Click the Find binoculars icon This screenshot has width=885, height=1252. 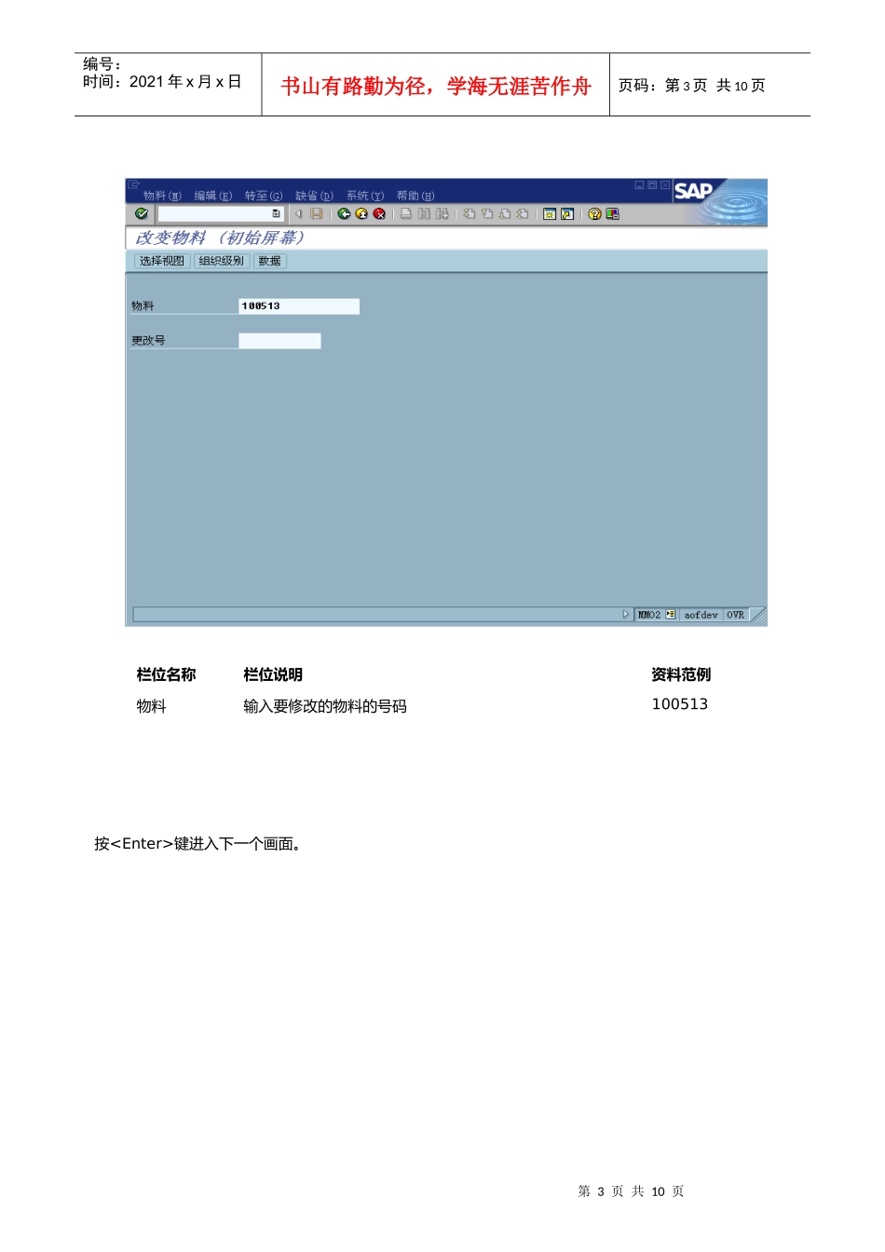click(x=424, y=214)
